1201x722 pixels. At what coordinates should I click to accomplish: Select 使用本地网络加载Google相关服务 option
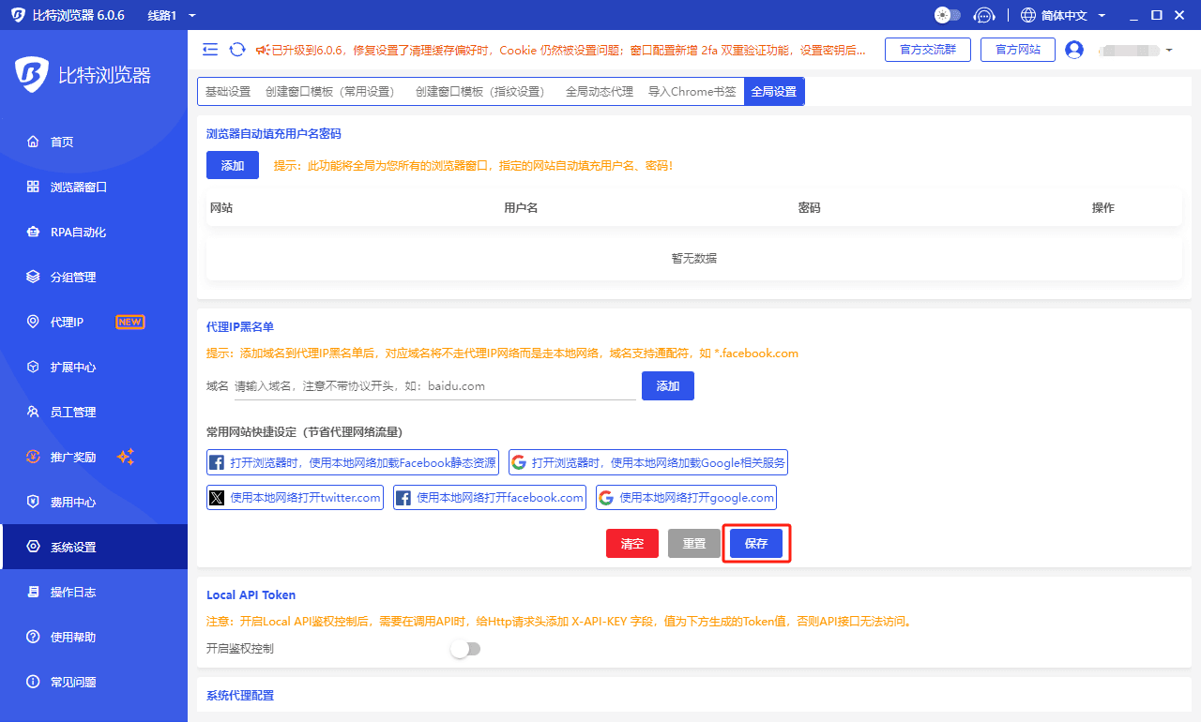click(x=648, y=462)
